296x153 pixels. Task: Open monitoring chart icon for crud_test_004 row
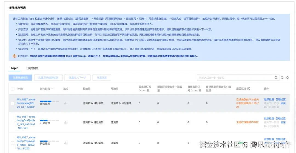(66, 122)
